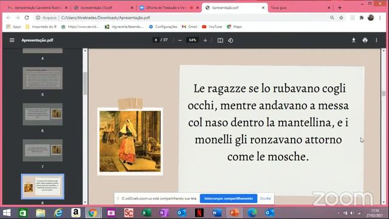Click the taskbar clock showing 27/02/2021
The width and height of the screenshot is (389, 219).
(x=374, y=213)
